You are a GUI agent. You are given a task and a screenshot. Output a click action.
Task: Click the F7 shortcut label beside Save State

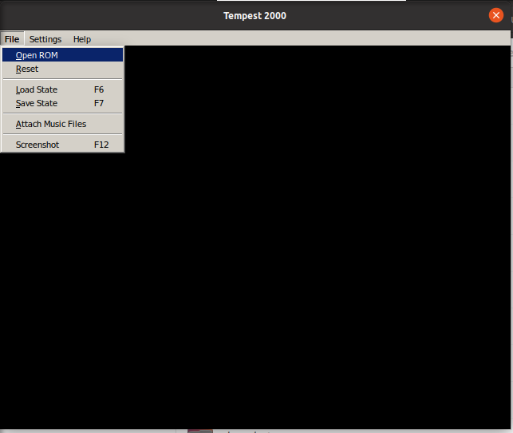click(99, 103)
